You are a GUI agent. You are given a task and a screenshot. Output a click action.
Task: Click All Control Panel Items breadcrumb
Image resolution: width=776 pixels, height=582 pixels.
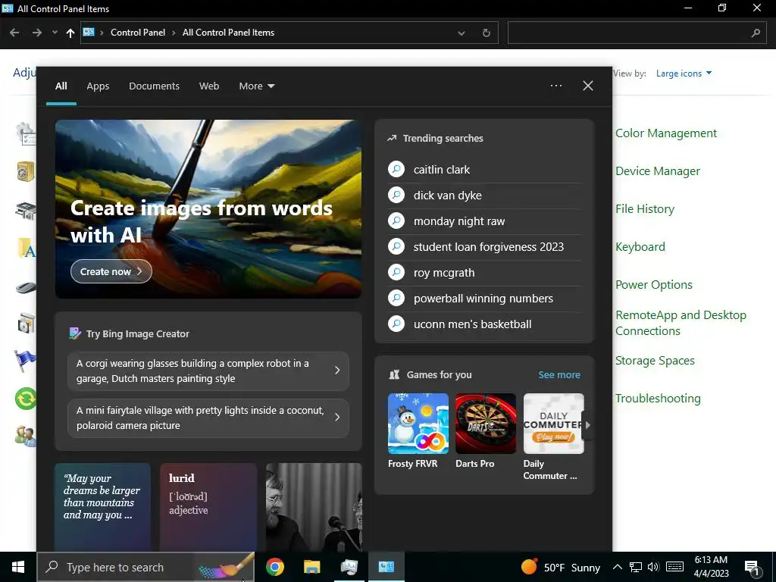pos(228,33)
